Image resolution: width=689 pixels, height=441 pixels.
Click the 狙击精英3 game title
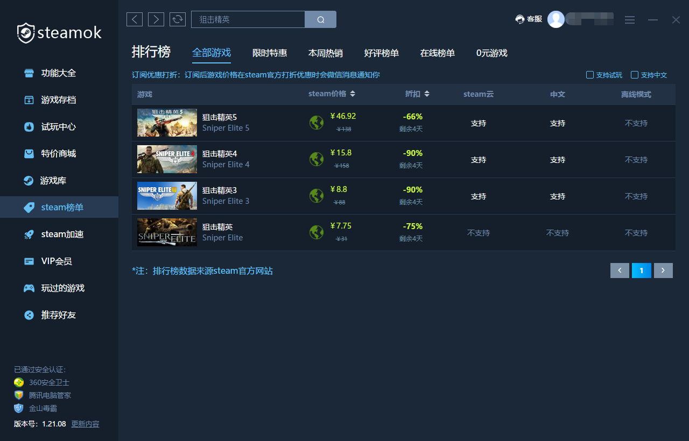click(x=220, y=190)
